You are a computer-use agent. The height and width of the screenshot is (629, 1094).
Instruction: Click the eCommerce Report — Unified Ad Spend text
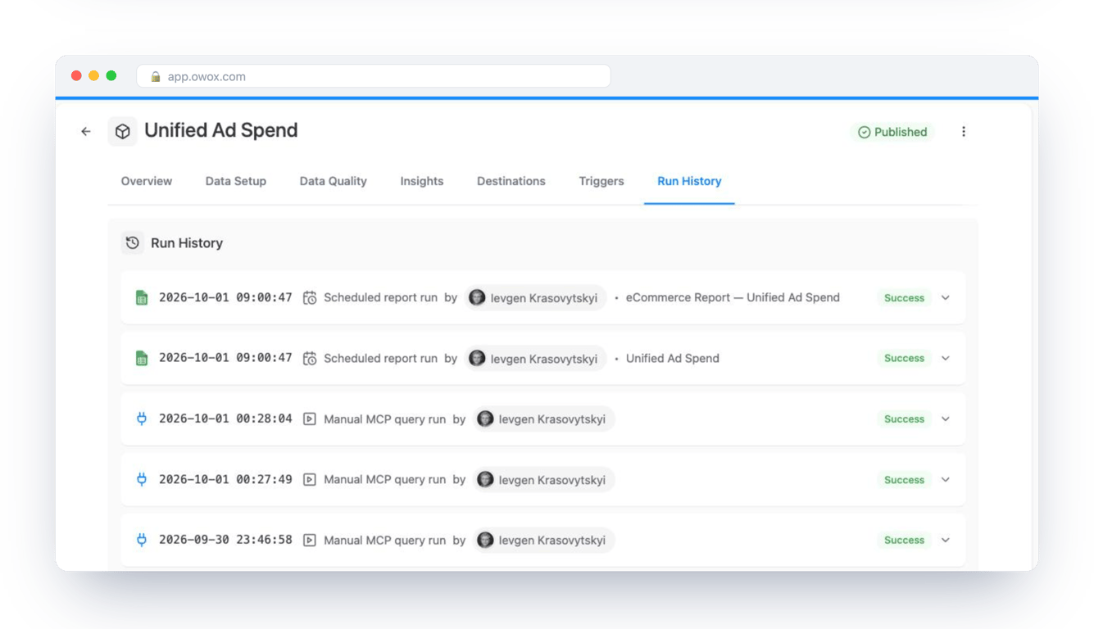tap(733, 297)
